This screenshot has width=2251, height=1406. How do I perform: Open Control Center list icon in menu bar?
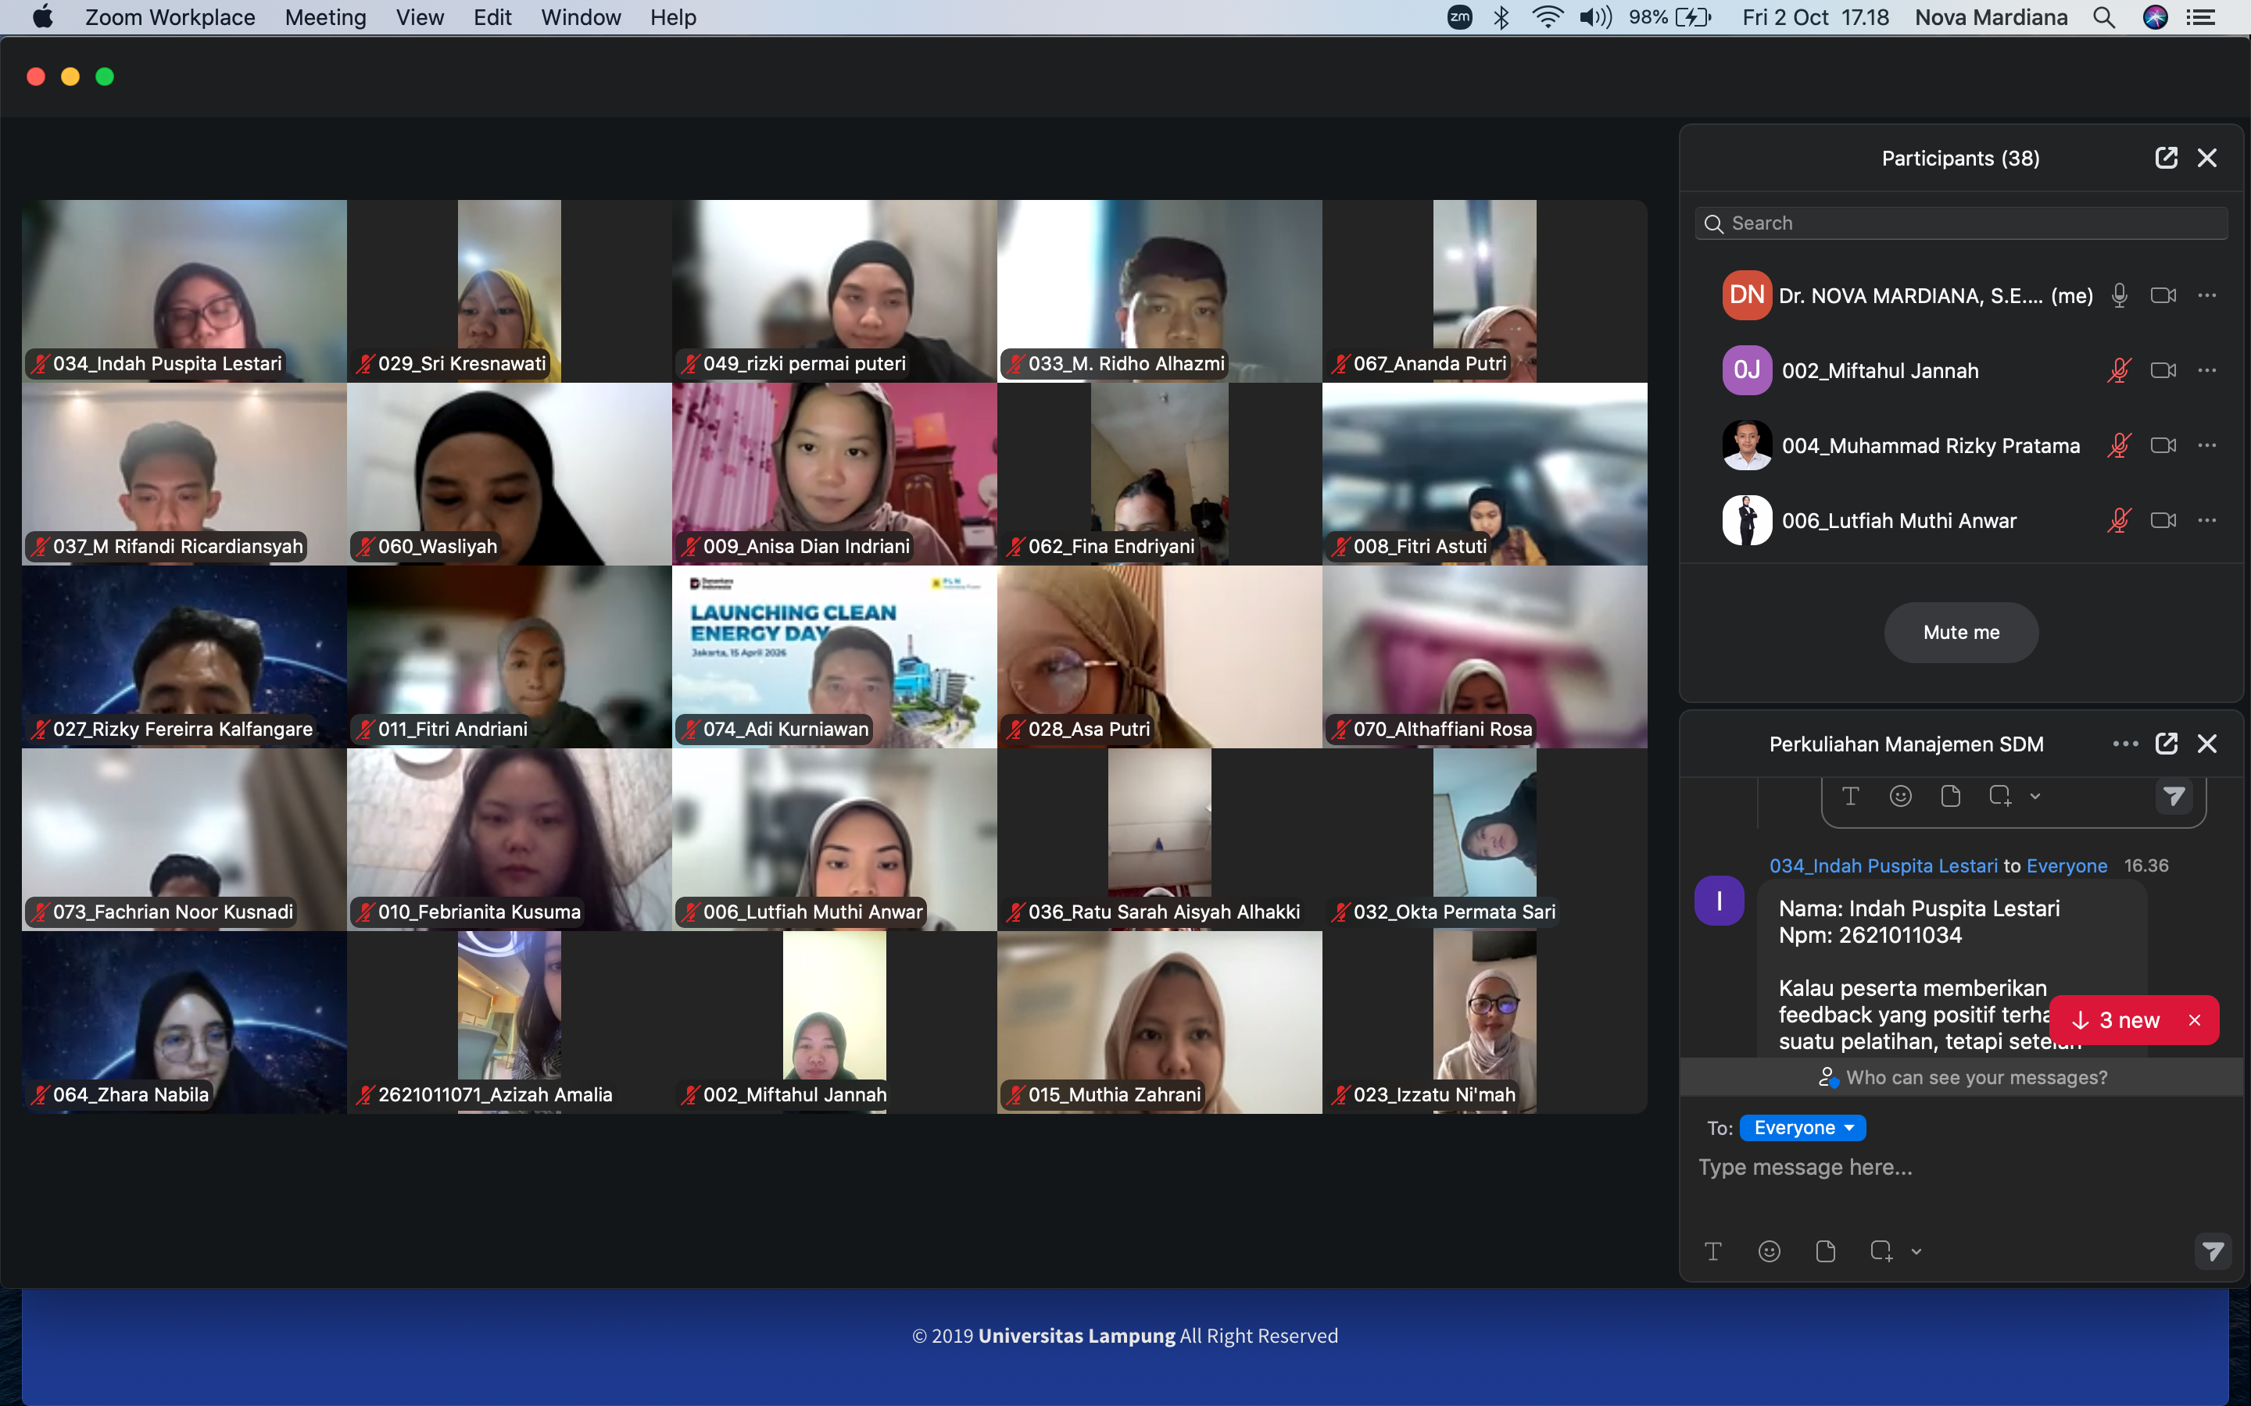click(2201, 18)
